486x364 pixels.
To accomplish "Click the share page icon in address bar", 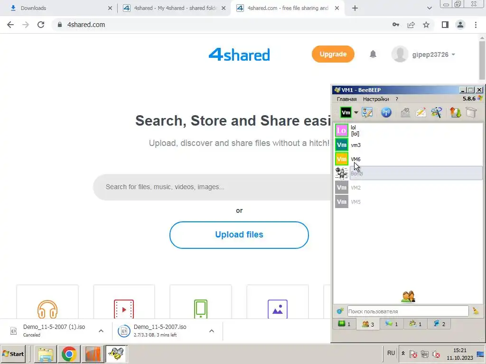I will (x=411, y=25).
